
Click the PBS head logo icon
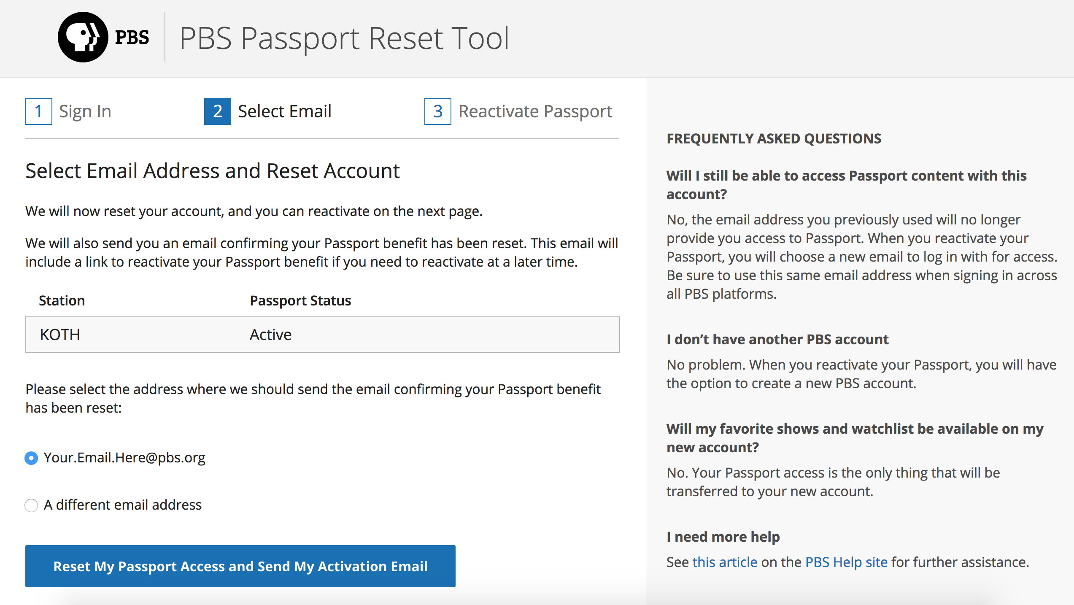83,37
